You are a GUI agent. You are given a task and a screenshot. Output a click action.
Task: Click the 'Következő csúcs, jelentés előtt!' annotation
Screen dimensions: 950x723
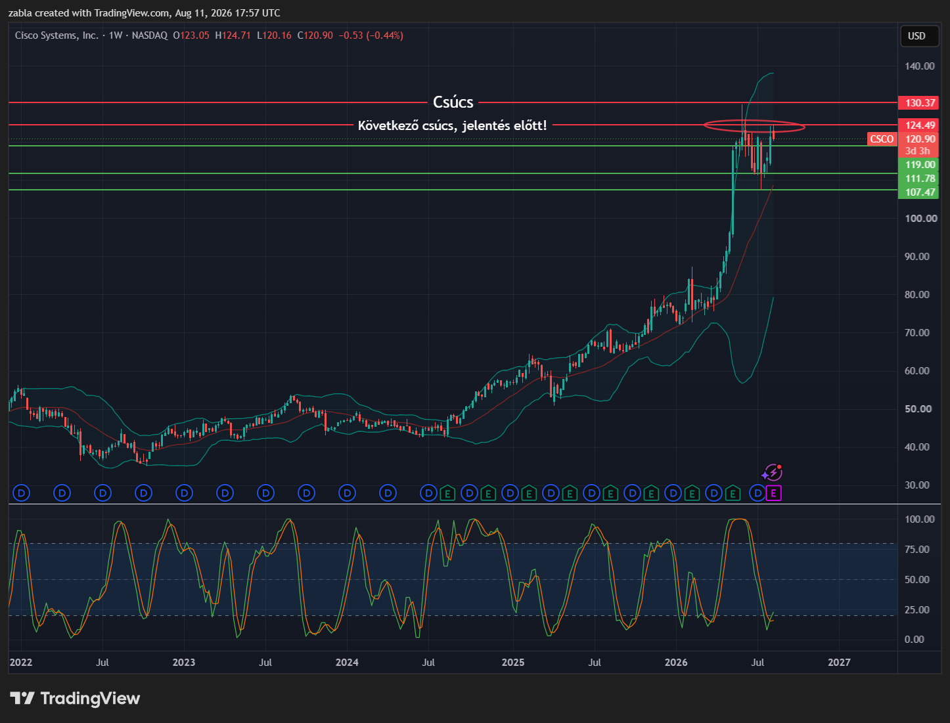(452, 125)
